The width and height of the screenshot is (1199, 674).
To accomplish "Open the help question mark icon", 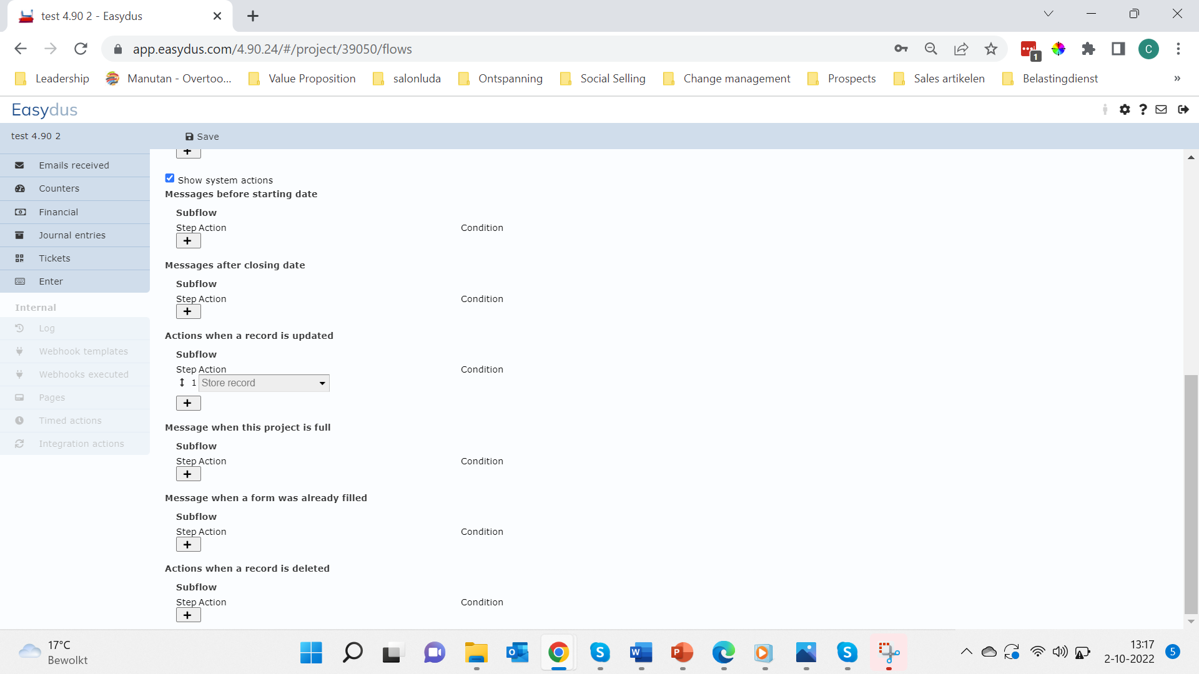I will (1143, 110).
